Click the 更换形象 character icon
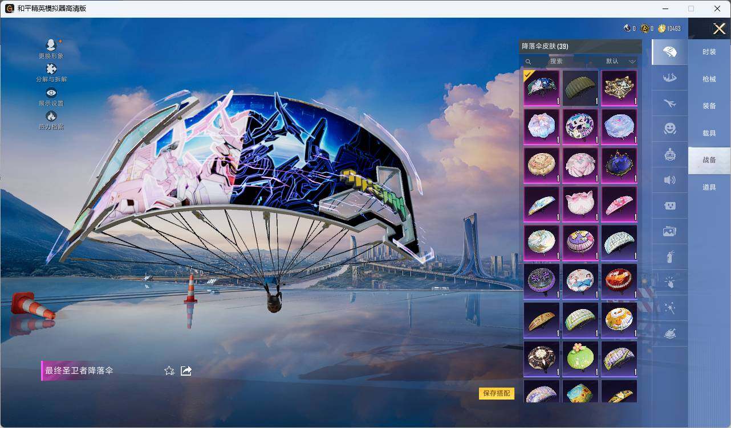Screen dimensions: 731x428 click(51, 46)
